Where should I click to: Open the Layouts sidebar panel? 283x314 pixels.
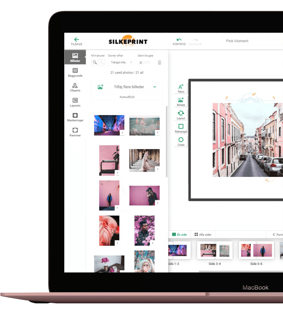click(75, 102)
